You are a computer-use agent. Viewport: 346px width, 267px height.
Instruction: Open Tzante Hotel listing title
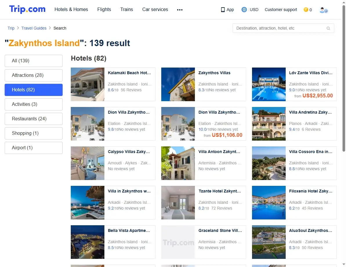pyautogui.click(x=220, y=191)
